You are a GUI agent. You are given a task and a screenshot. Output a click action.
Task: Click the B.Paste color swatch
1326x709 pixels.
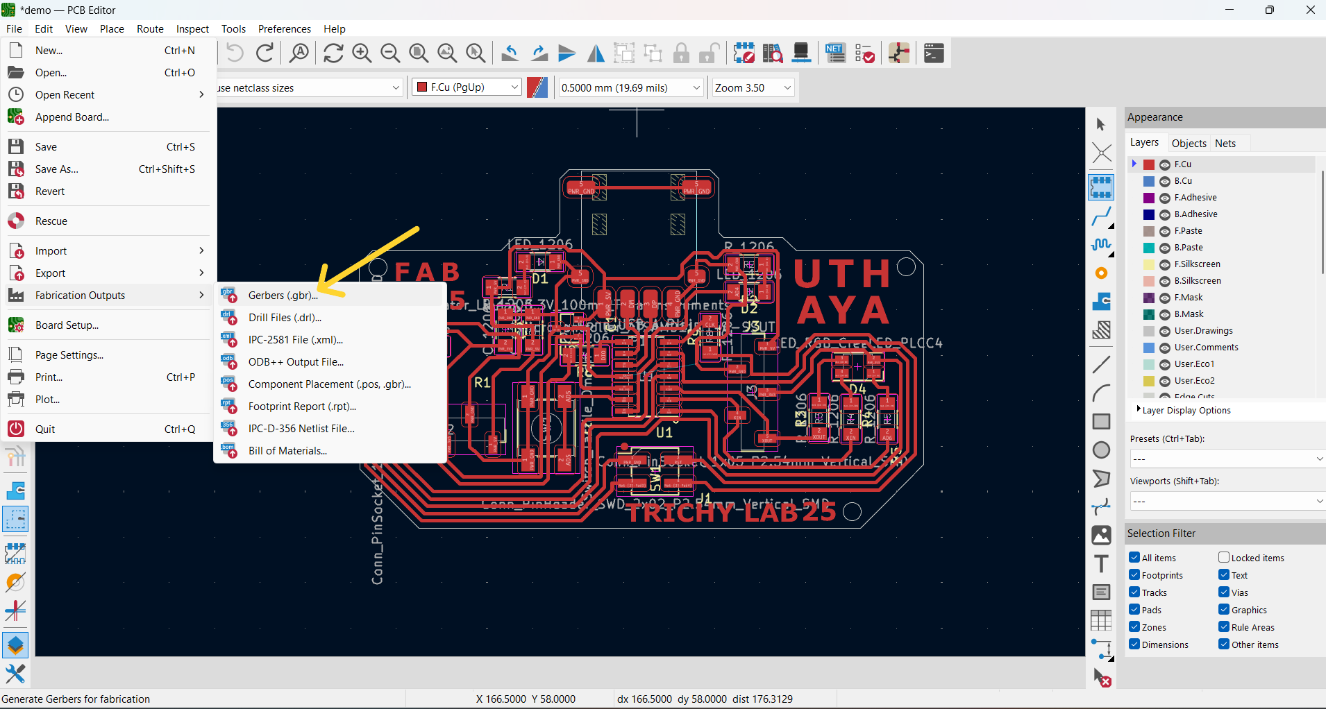click(x=1149, y=248)
